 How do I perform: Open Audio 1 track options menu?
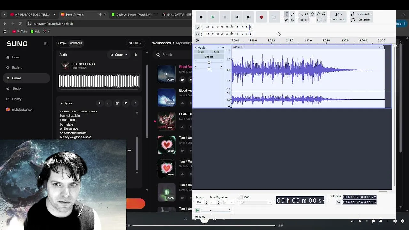[222, 48]
